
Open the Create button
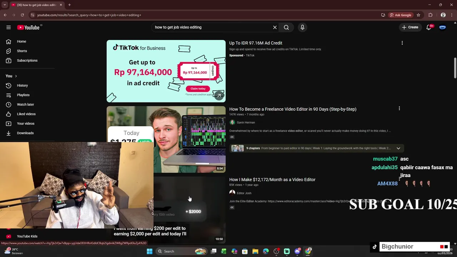tap(410, 27)
